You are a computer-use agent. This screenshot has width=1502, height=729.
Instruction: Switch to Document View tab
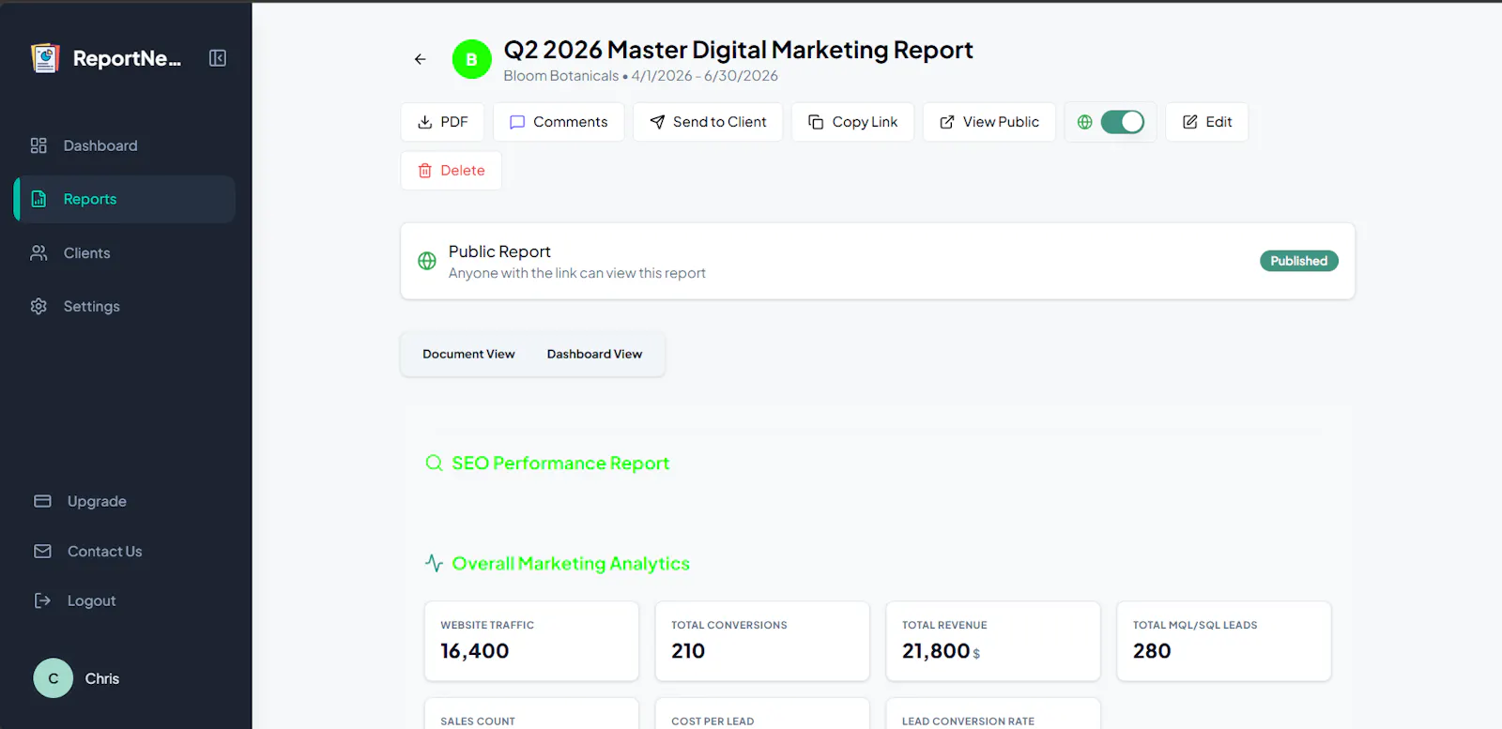tap(468, 354)
